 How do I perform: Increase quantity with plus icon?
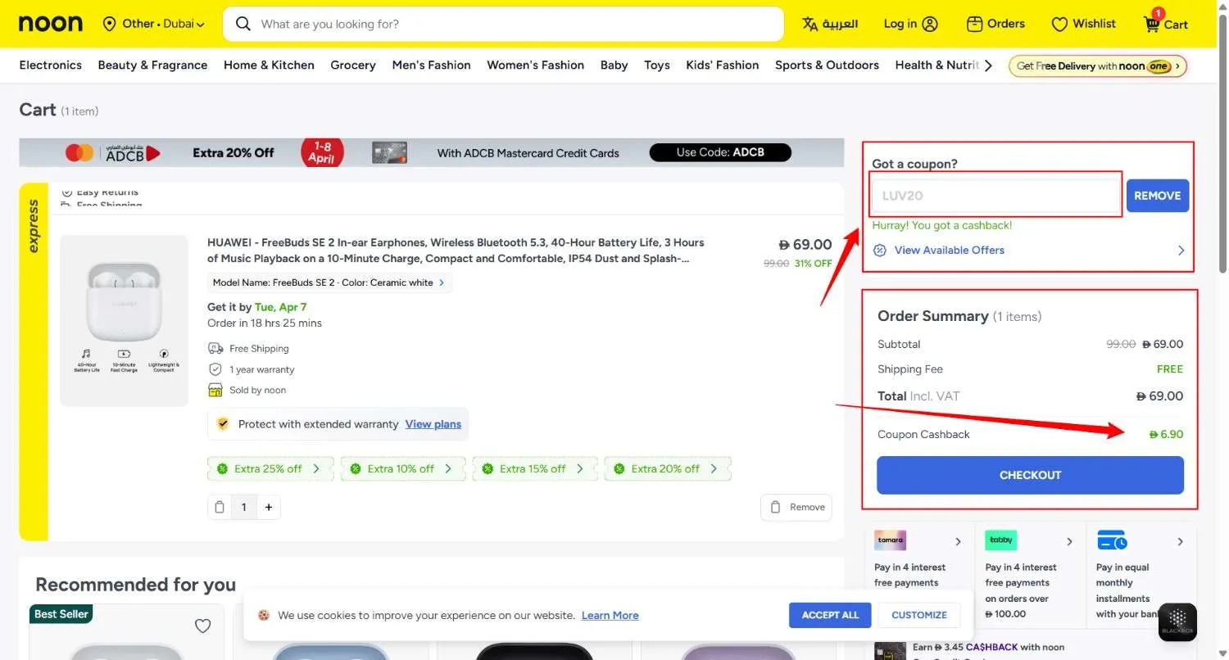[x=268, y=507]
